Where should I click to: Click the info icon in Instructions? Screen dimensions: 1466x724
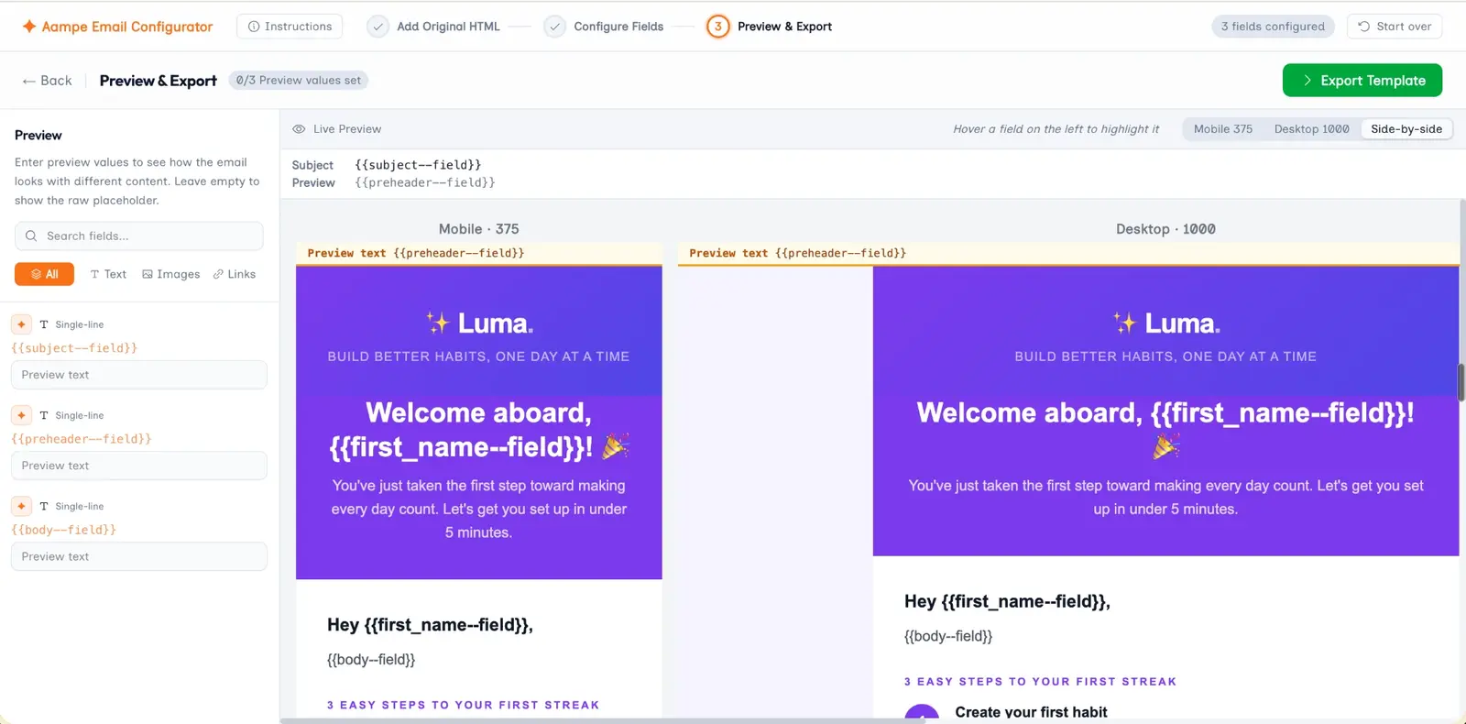pos(254,27)
